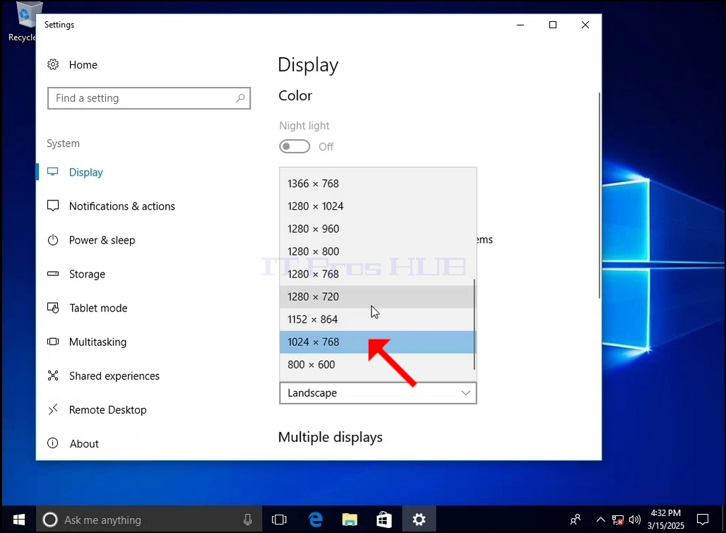Open Task View on the taskbar
726x533 pixels.
[279, 520]
